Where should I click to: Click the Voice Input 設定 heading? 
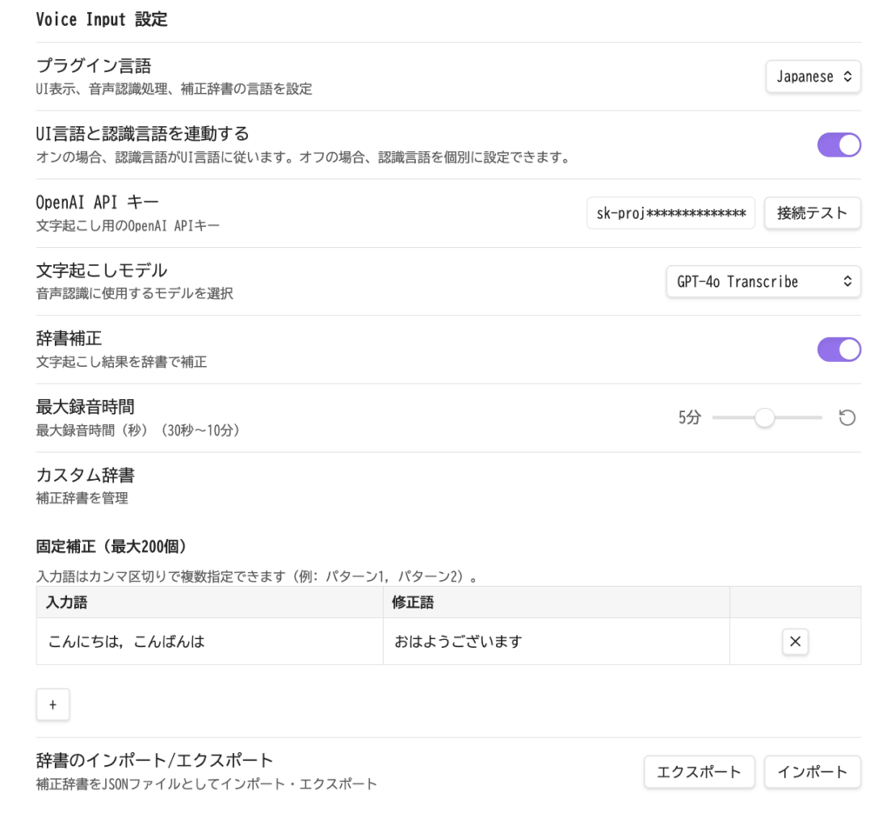click(102, 20)
